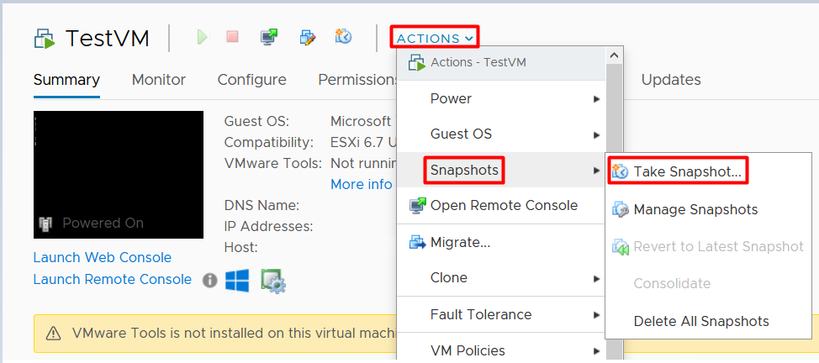This screenshot has height=363, width=819.
Task: Click the Guest OS: label
Action: pyautogui.click(x=256, y=122)
